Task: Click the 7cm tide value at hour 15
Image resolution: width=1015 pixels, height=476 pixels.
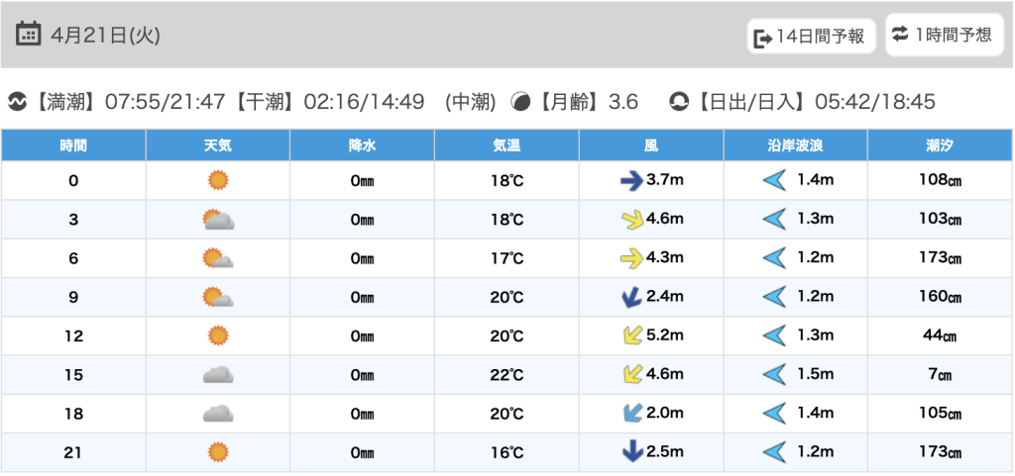Action: pyautogui.click(x=941, y=374)
